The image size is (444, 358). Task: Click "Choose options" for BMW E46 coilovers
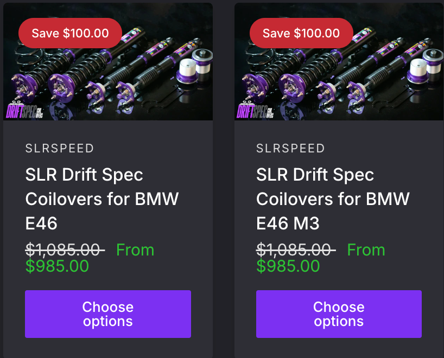coord(107,314)
